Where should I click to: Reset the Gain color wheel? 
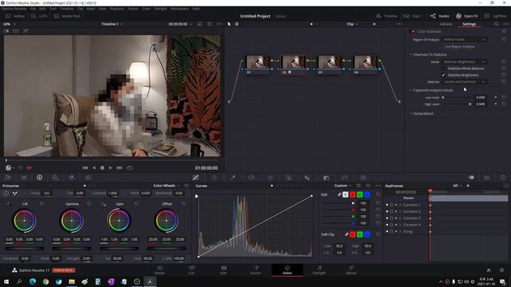137,204
